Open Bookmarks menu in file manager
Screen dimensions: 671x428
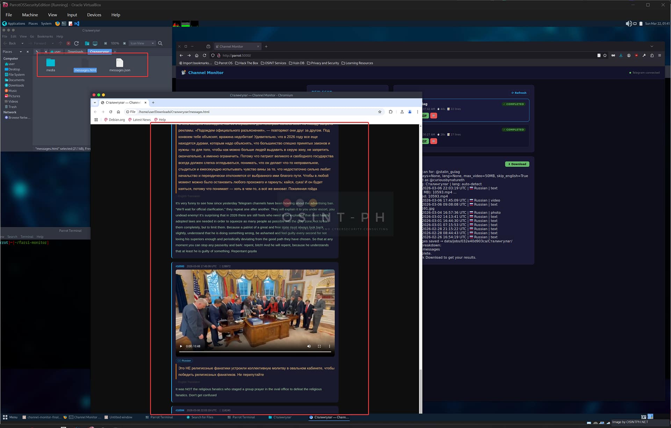click(45, 36)
